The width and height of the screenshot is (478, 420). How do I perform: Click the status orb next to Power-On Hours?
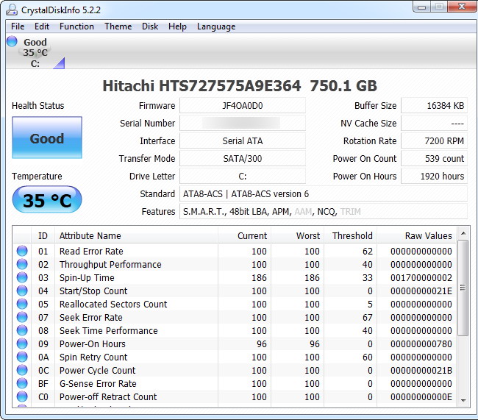[x=22, y=344]
